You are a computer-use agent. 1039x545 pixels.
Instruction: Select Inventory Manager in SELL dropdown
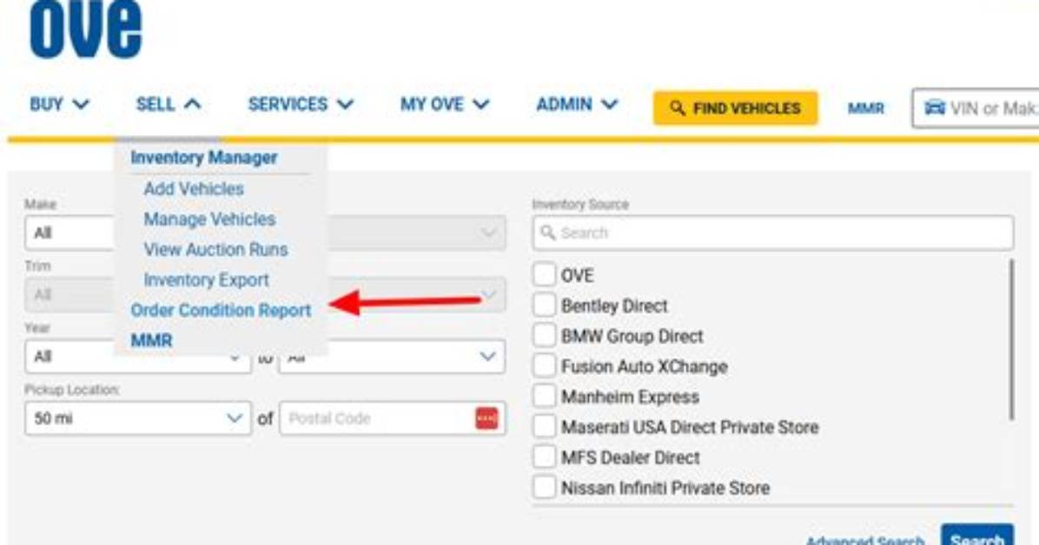pyautogui.click(x=204, y=158)
